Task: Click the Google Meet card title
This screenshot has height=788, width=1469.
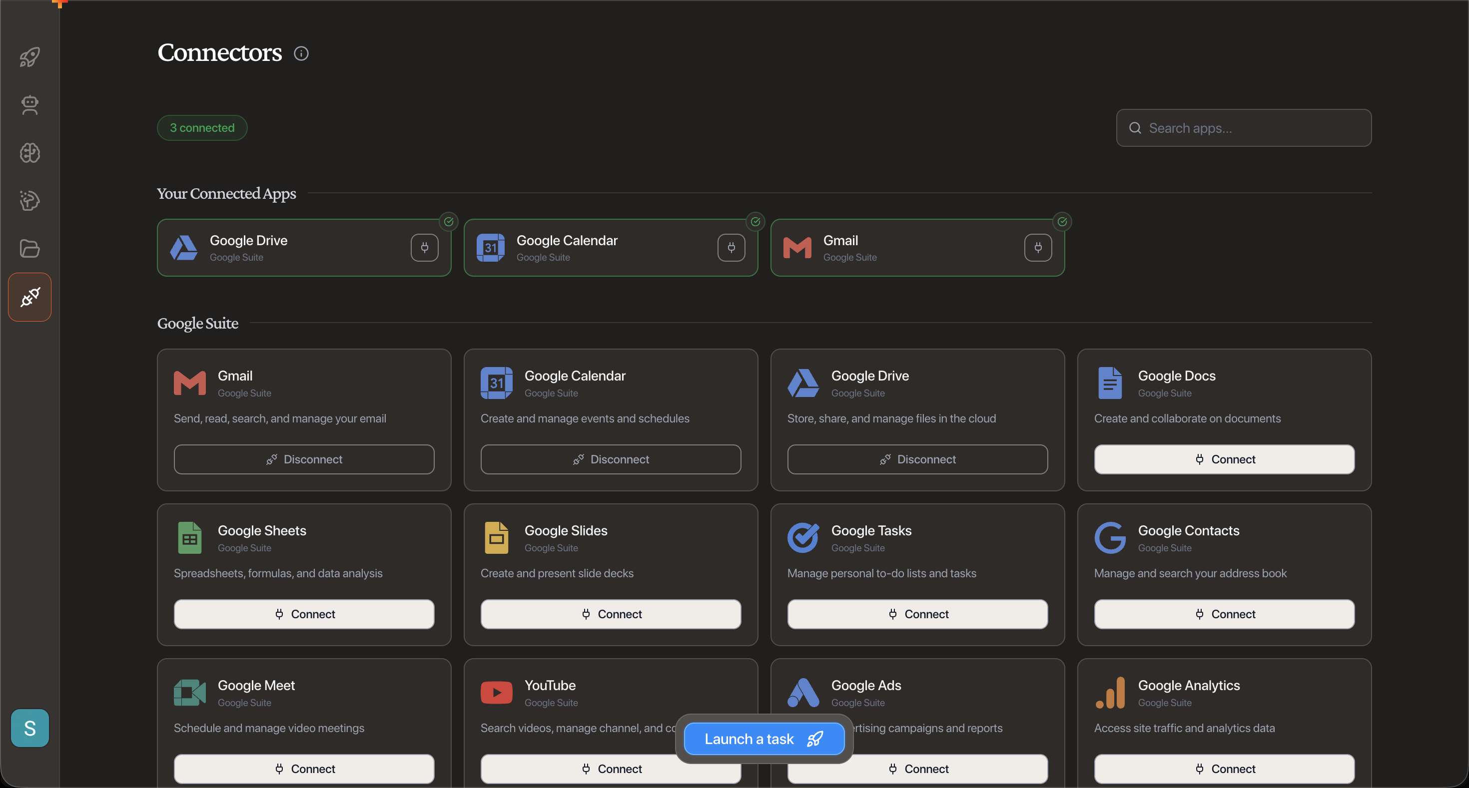Action: coord(257,685)
